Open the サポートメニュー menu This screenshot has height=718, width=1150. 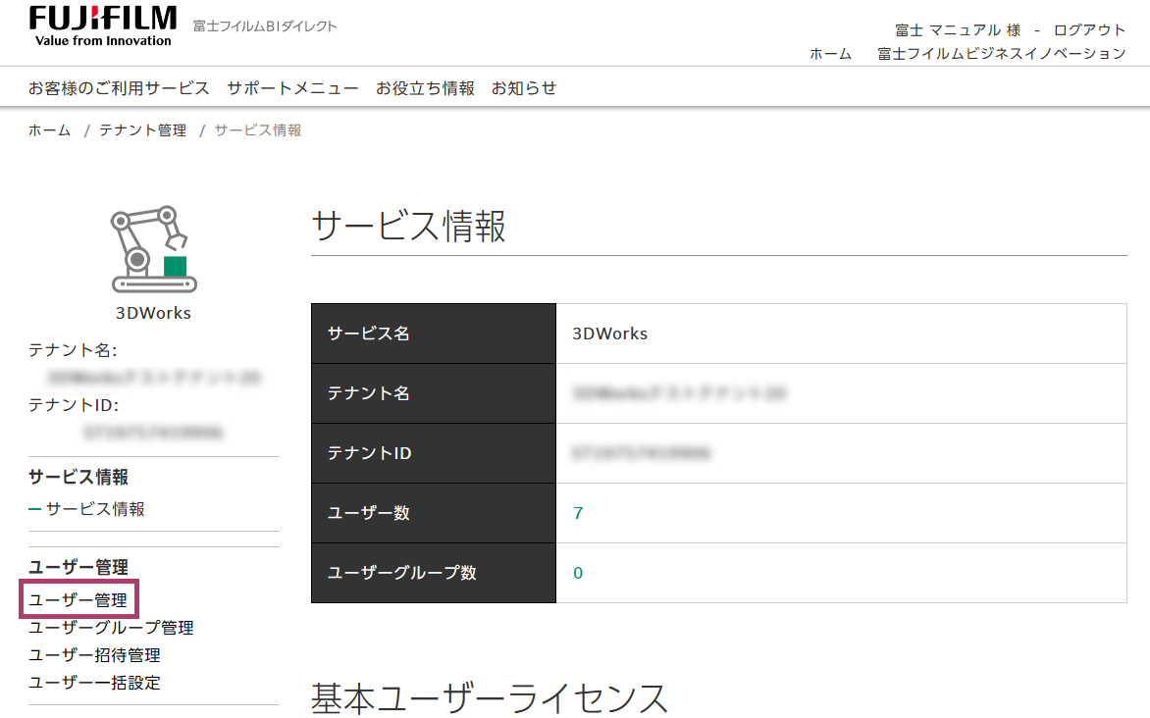(x=292, y=88)
